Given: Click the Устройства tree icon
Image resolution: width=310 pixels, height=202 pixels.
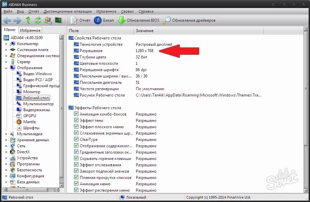Looking at the screenshot, I should tap(13, 158).
